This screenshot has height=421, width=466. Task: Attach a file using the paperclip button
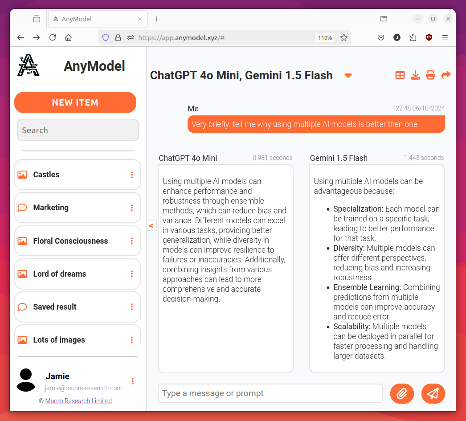[x=402, y=393]
